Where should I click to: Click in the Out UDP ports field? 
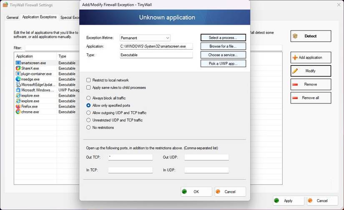pyautogui.click(x=206, y=157)
